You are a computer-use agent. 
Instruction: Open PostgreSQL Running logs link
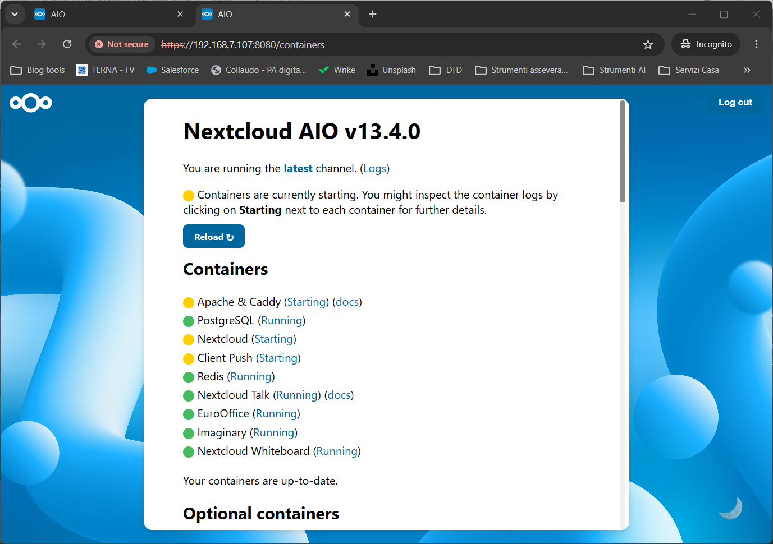click(282, 320)
